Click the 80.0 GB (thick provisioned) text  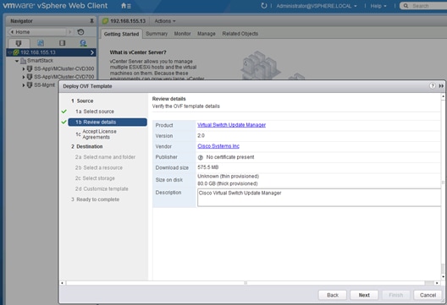click(x=228, y=184)
